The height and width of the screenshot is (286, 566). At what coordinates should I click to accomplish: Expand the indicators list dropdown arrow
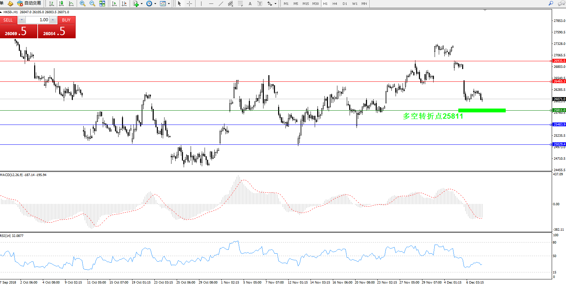(141, 4)
